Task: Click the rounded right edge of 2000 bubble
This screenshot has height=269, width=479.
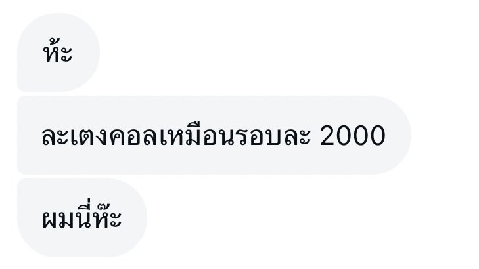Action: [x=400, y=135]
